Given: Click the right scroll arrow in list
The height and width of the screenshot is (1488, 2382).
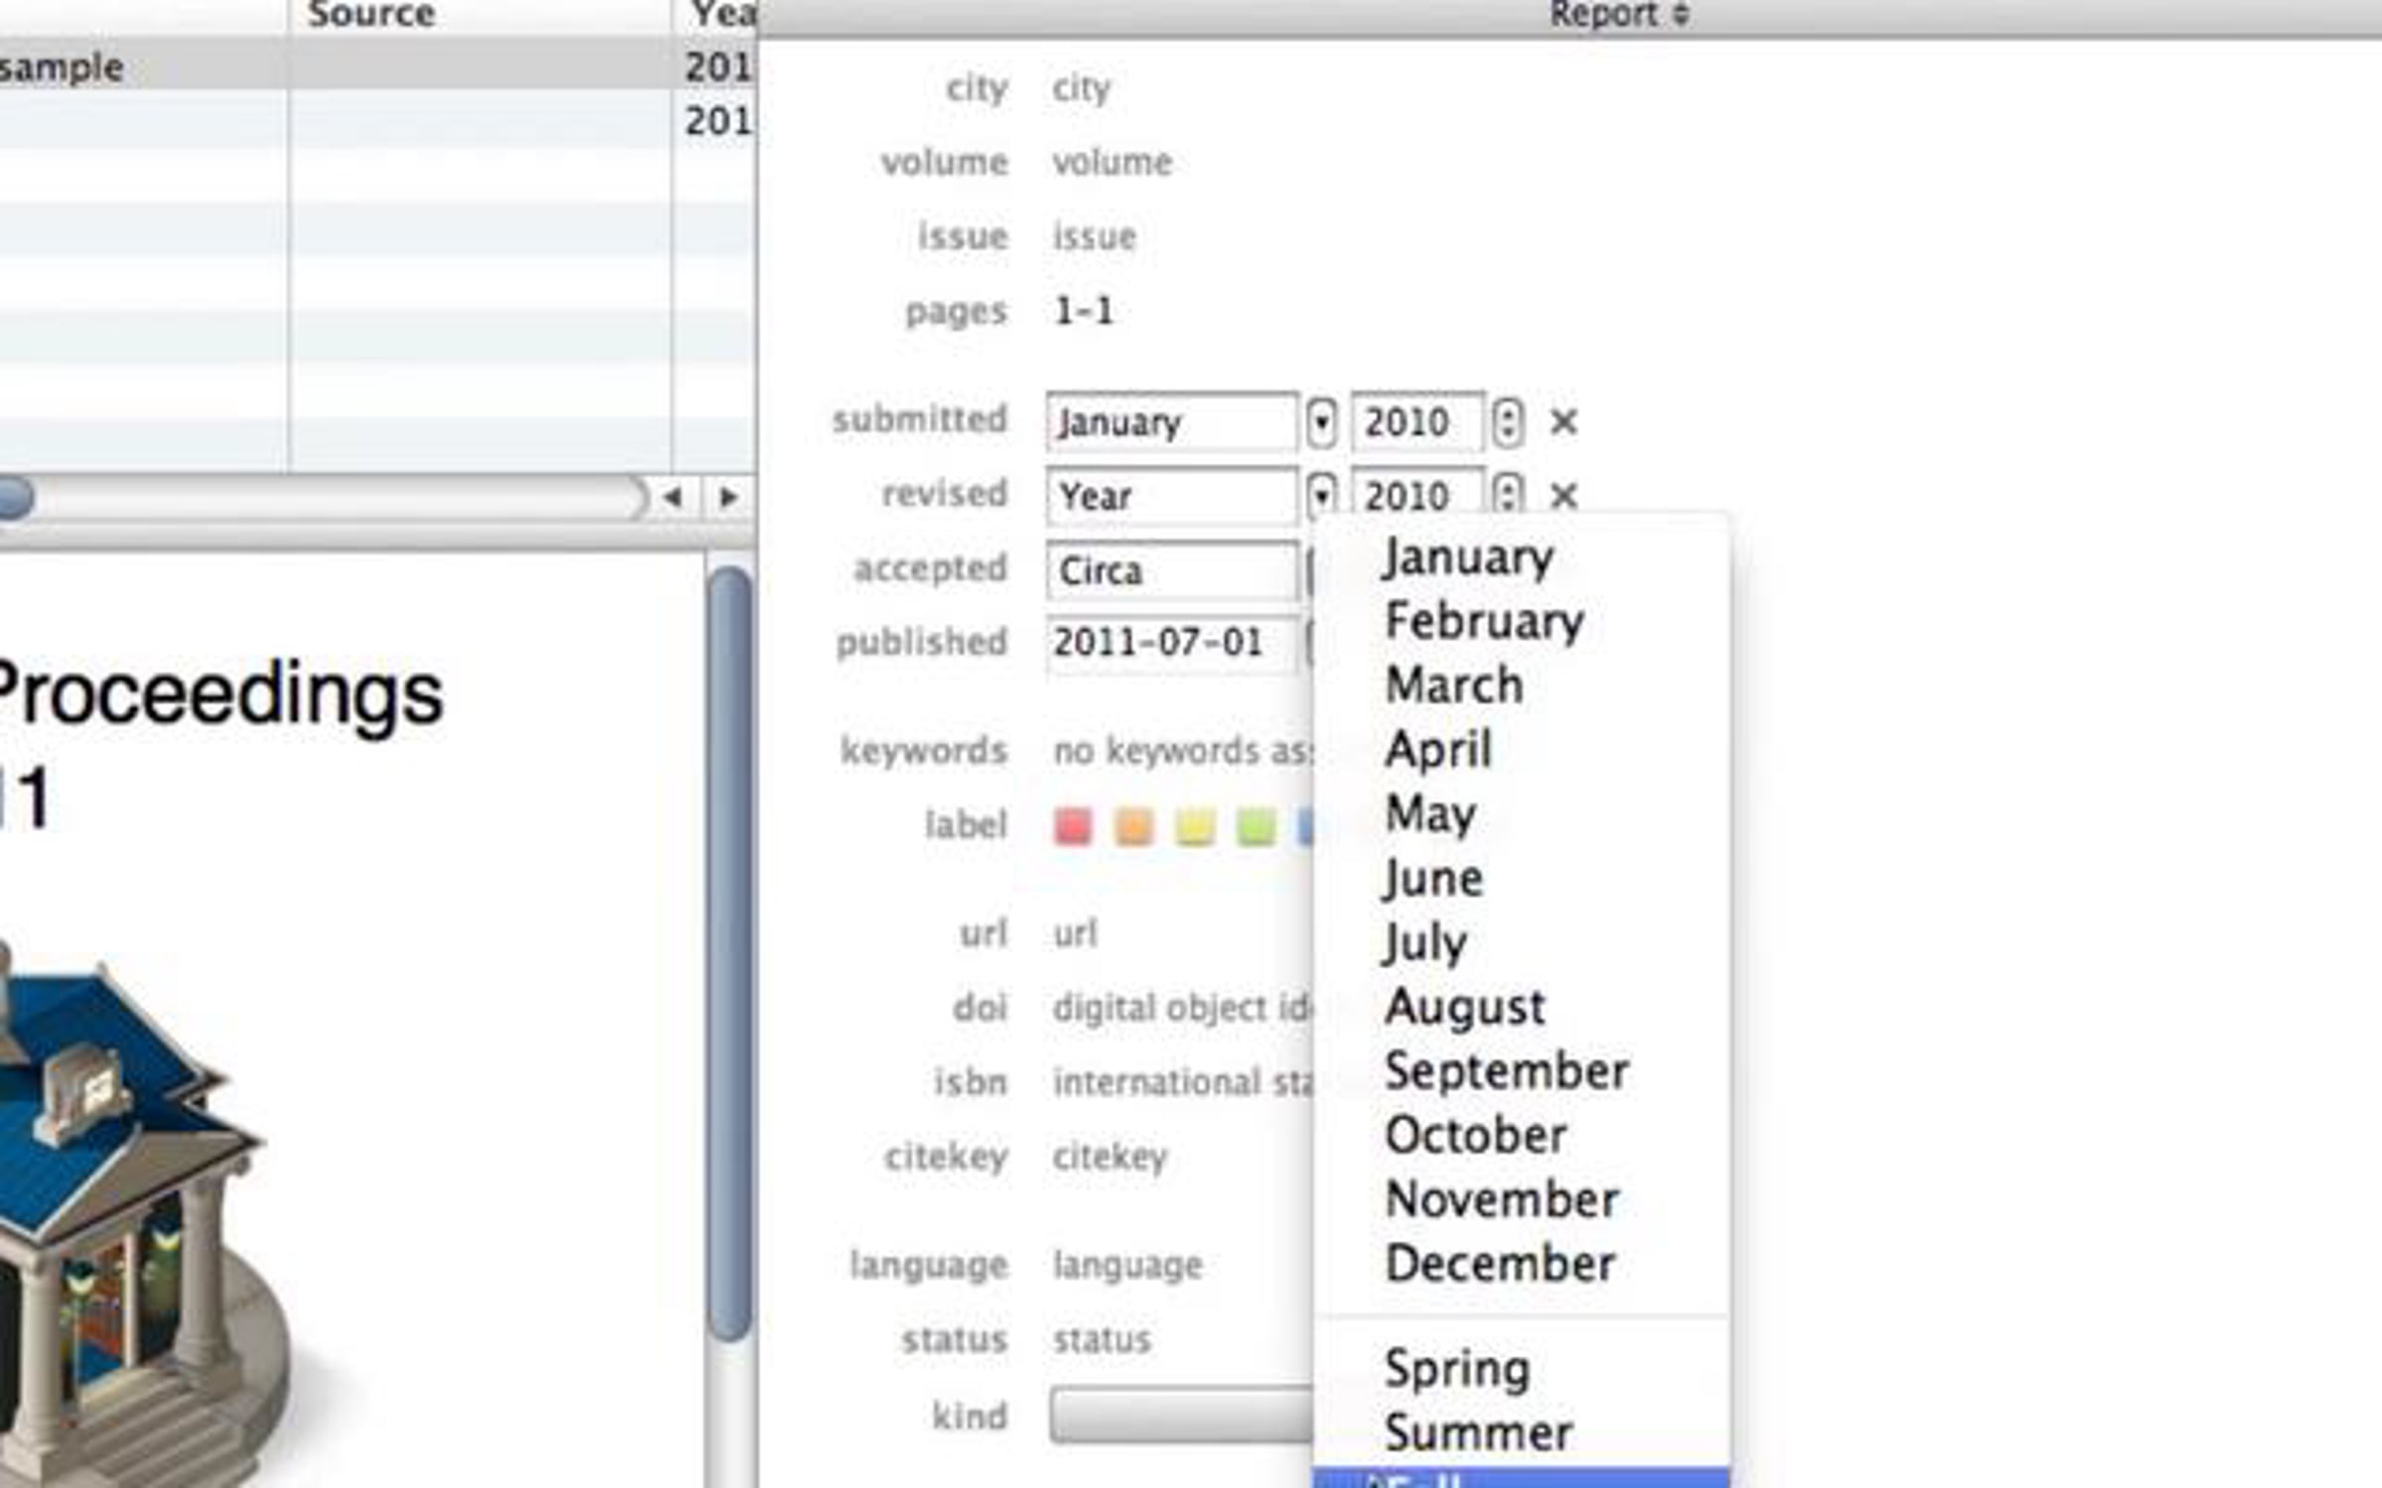Looking at the screenshot, I should click(x=728, y=497).
